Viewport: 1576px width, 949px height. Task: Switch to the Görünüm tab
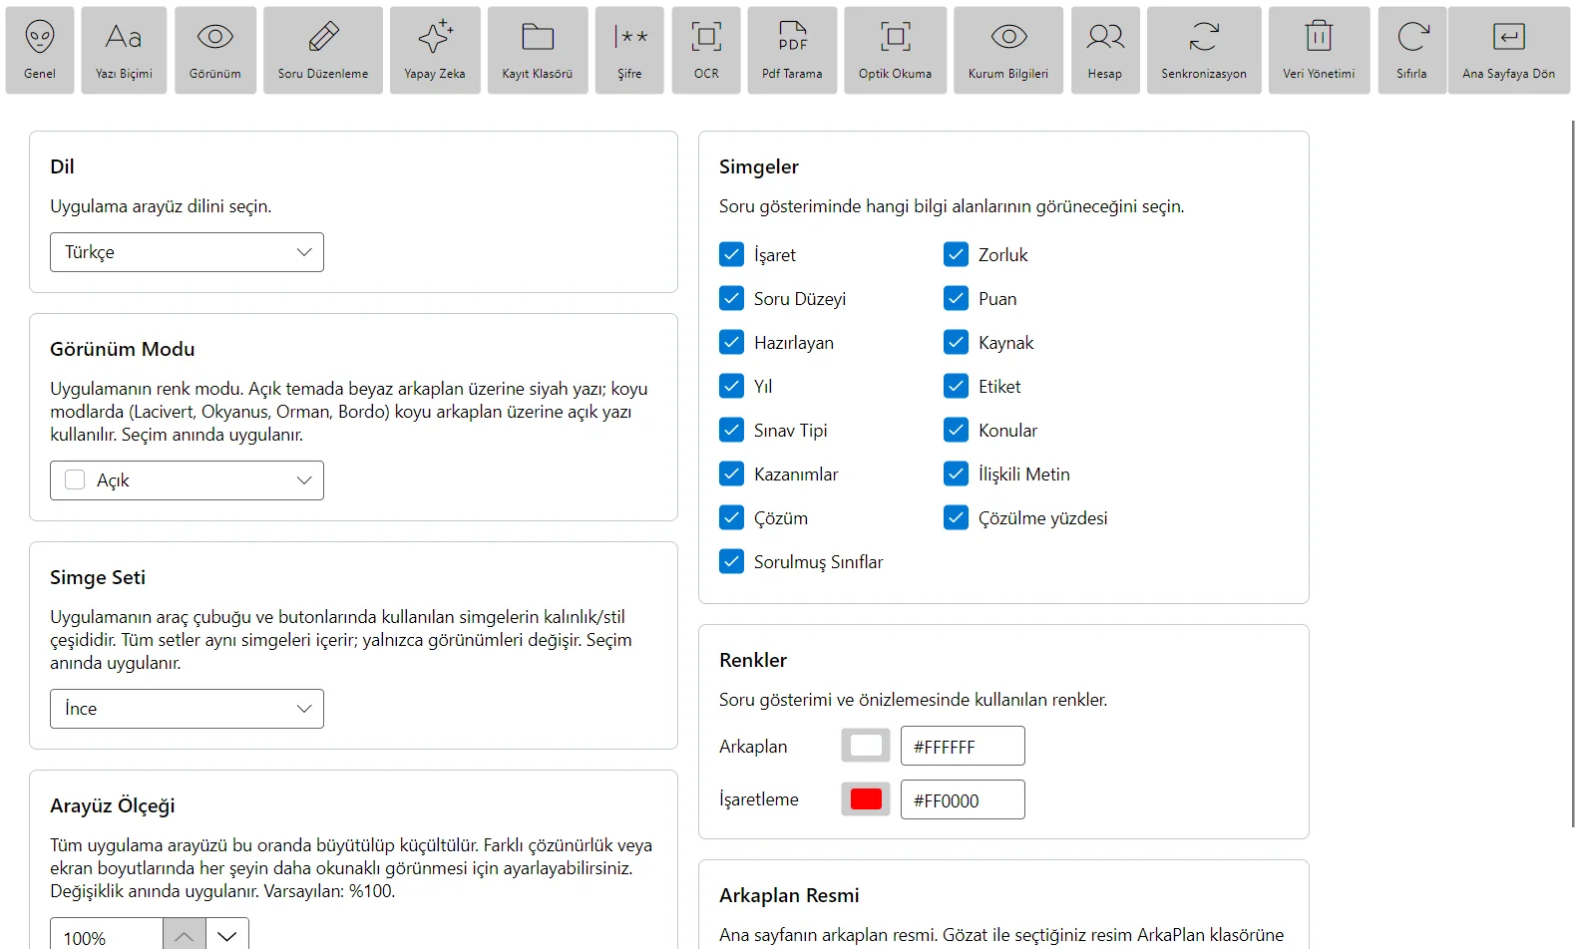coord(215,50)
